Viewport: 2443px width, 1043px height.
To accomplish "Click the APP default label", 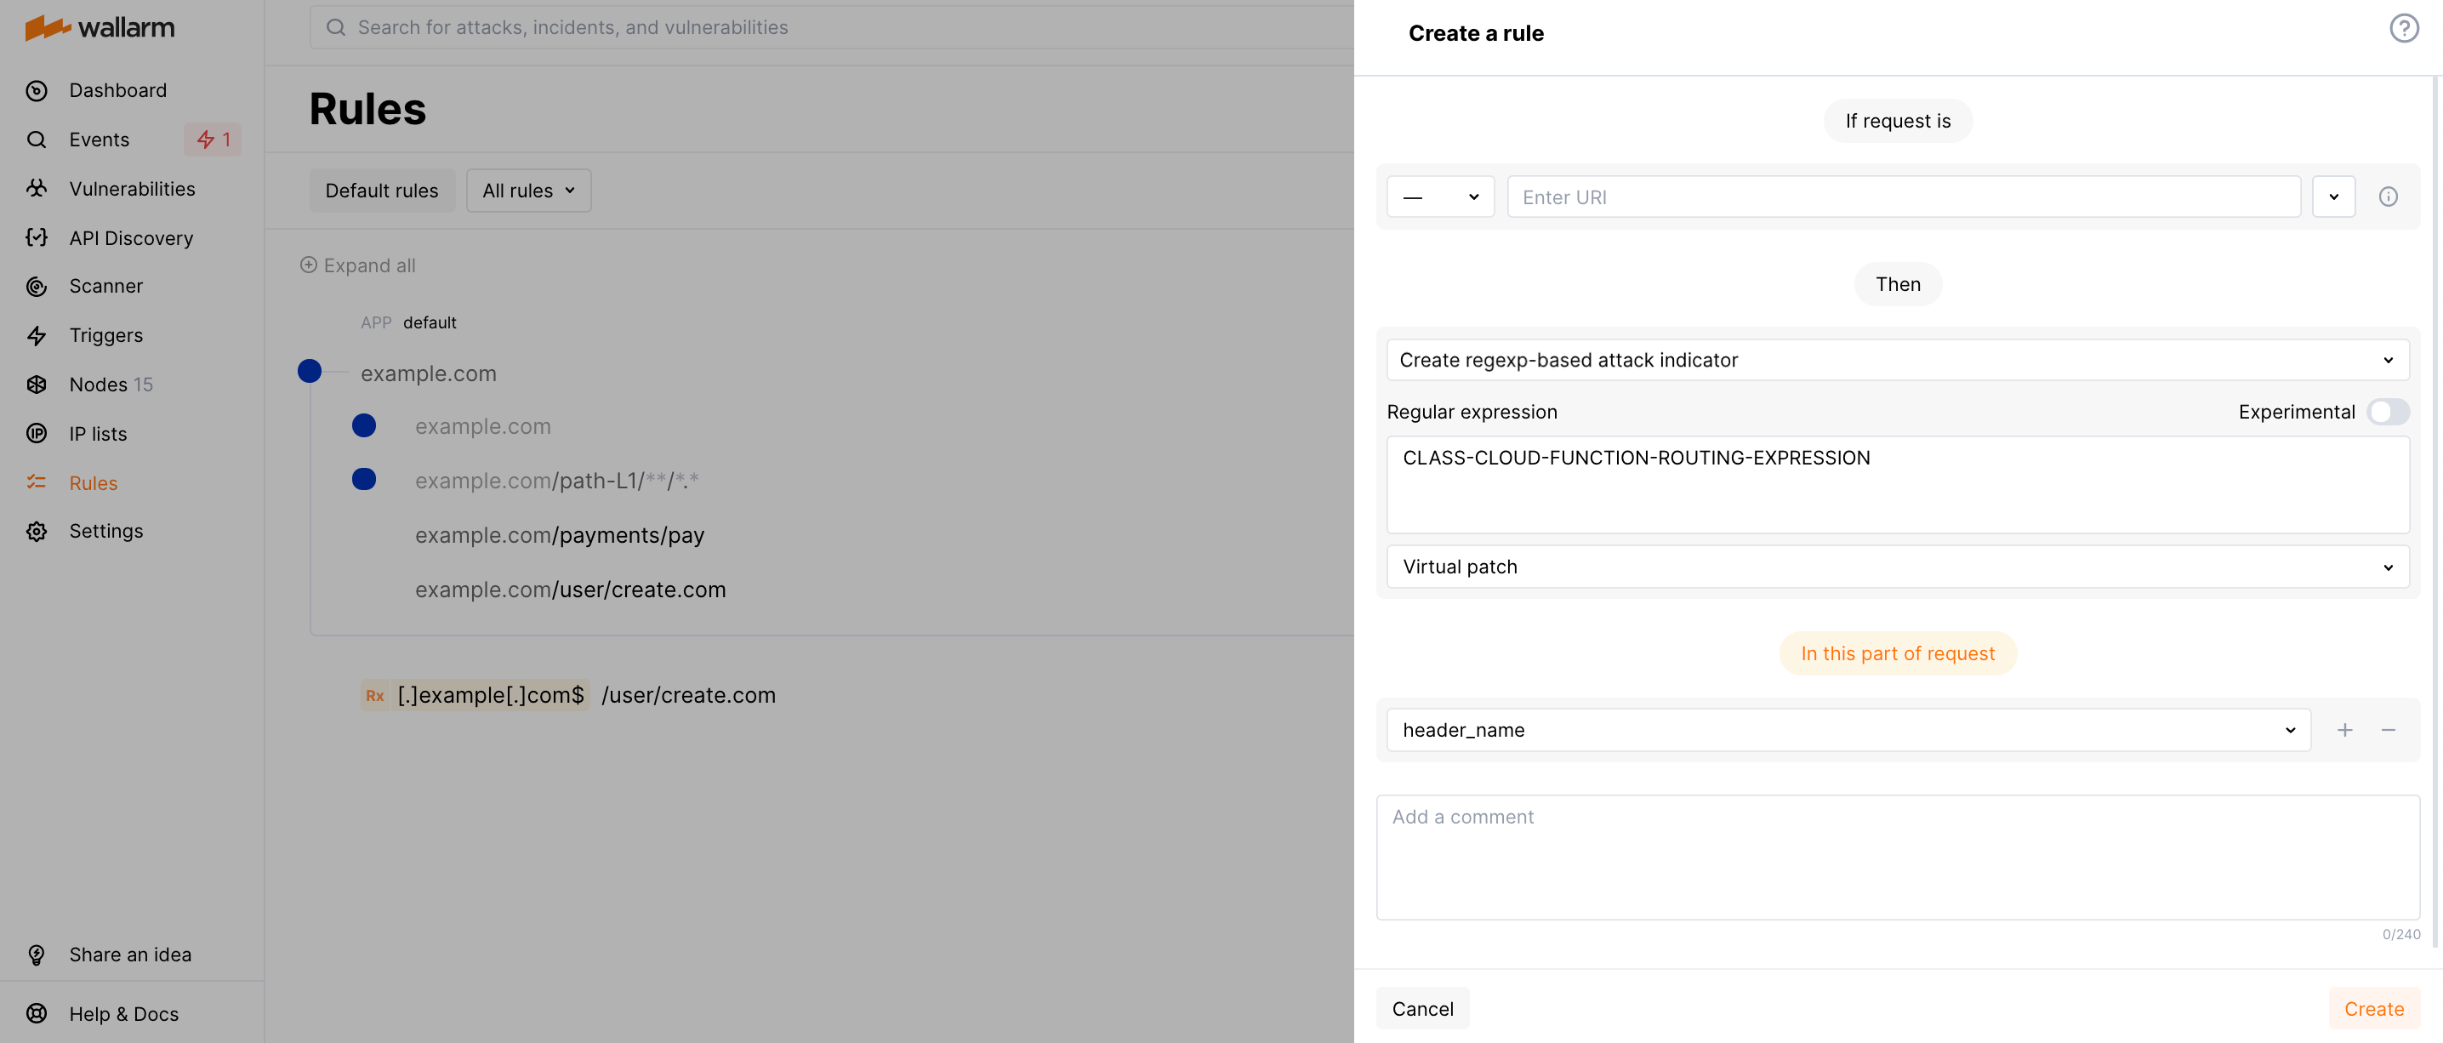I will (407, 322).
